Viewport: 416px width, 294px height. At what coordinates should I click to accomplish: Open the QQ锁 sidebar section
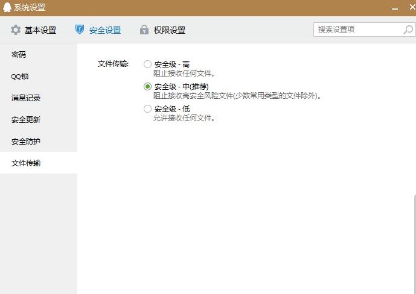(39, 77)
